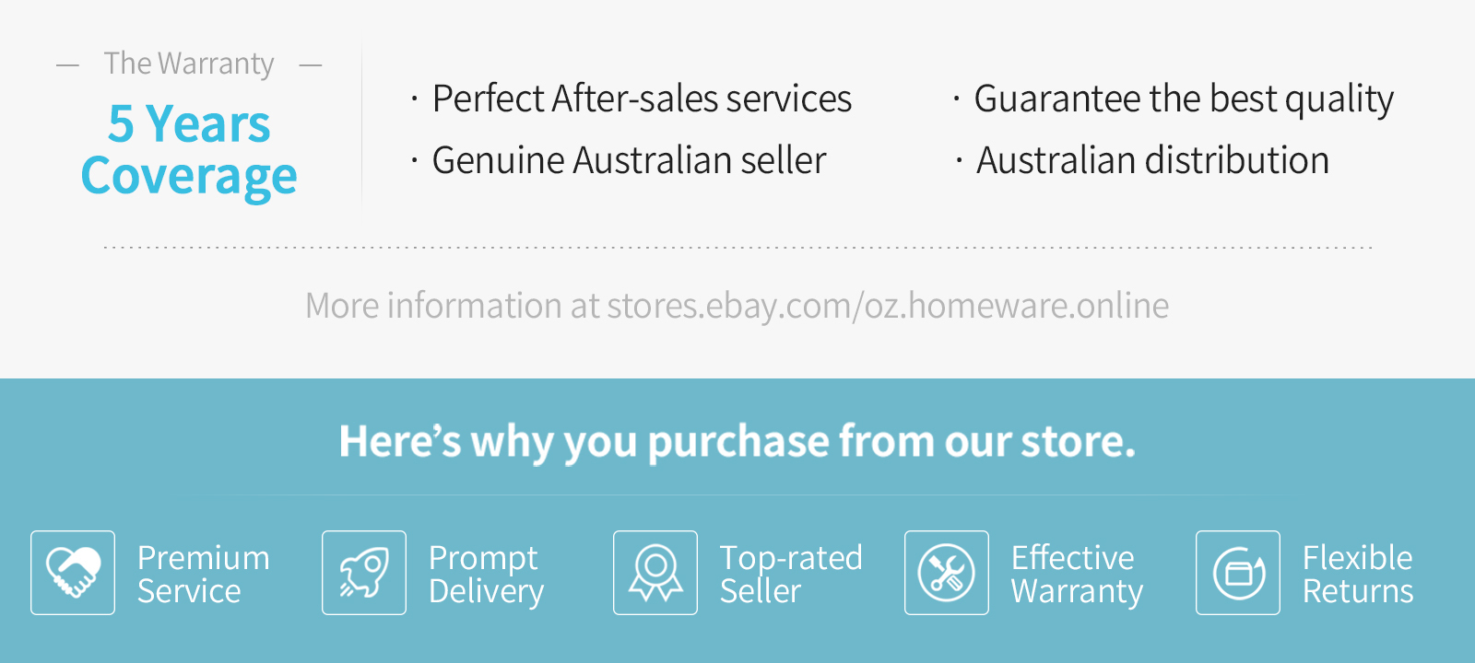Select the Premium Service label
This screenshot has height=663, width=1475.
204,574
